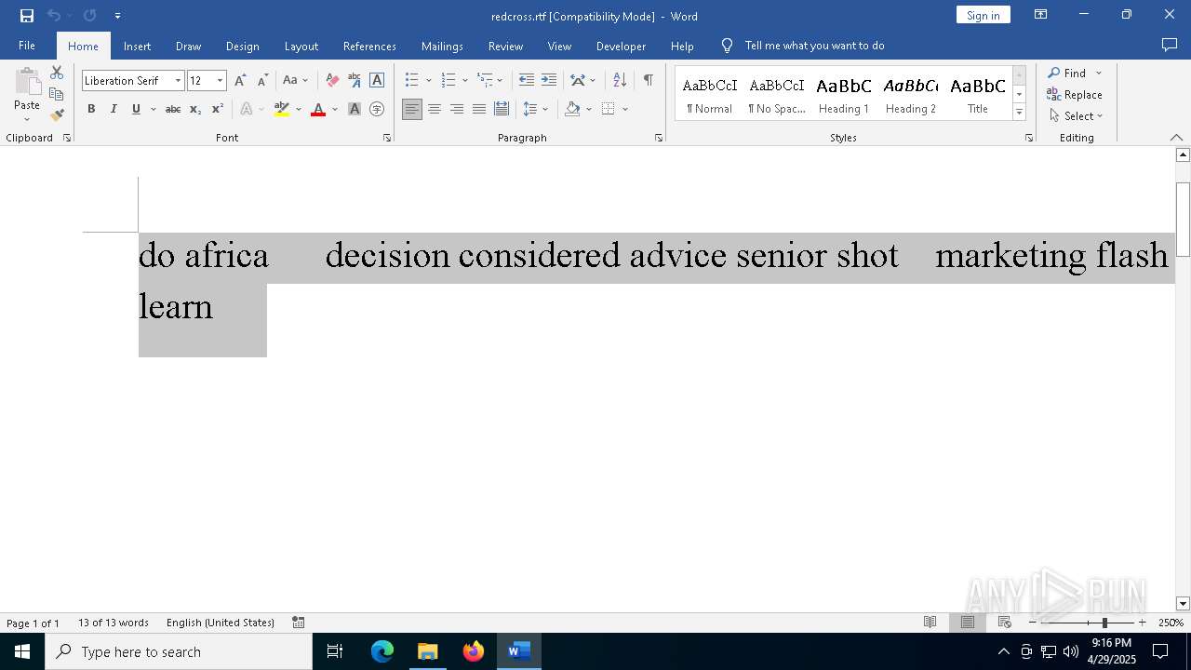The width and height of the screenshot is (1191, 670).
Task: Click the Save icon in title bar
Action: pyautogui.click(x=27, y=16)
